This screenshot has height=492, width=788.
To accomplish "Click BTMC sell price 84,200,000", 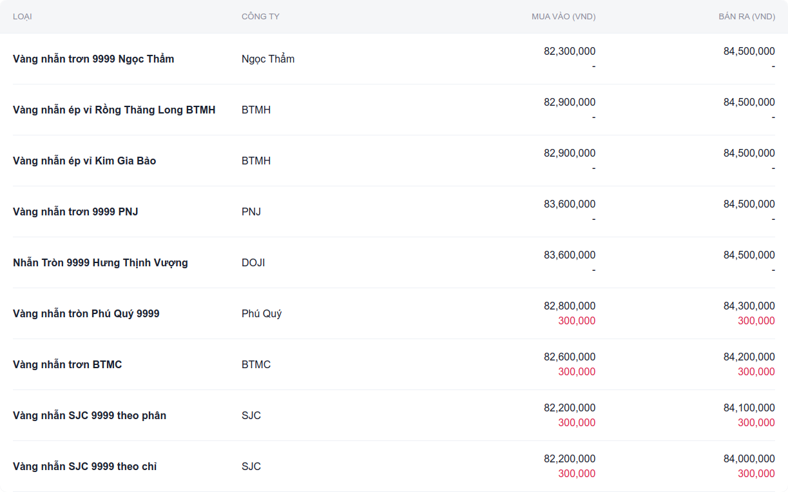I will click(749, 357).
